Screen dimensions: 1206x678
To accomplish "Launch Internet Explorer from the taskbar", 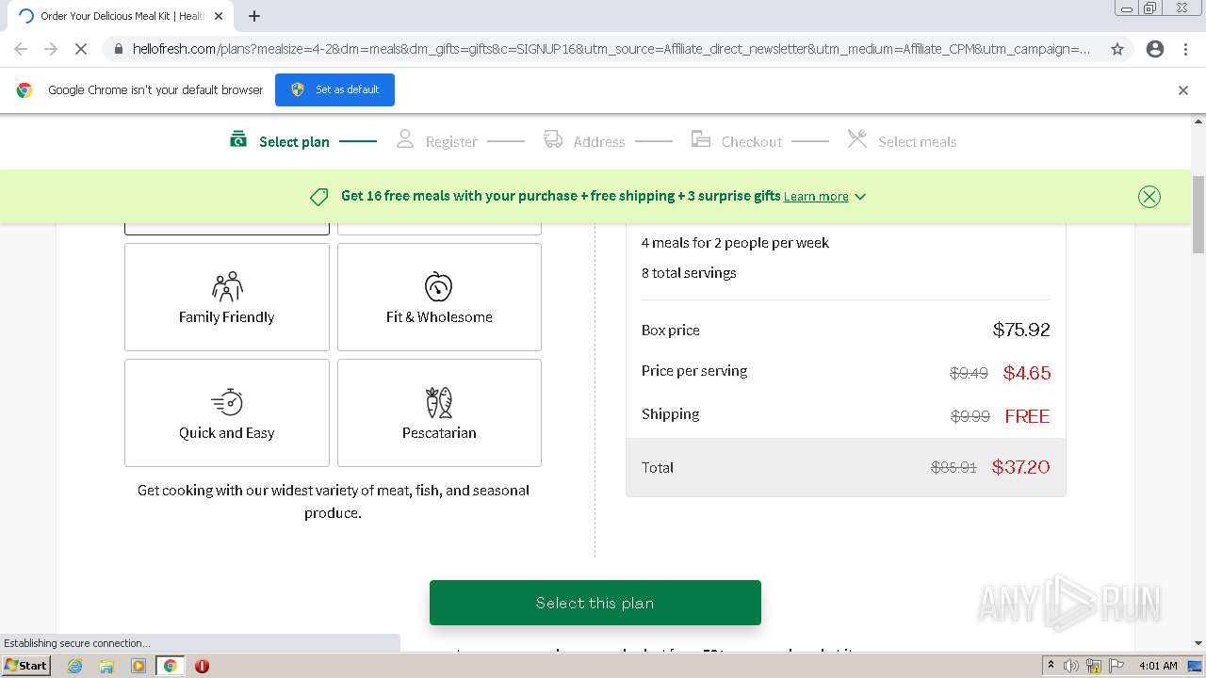I will click(x=74, y=666).
